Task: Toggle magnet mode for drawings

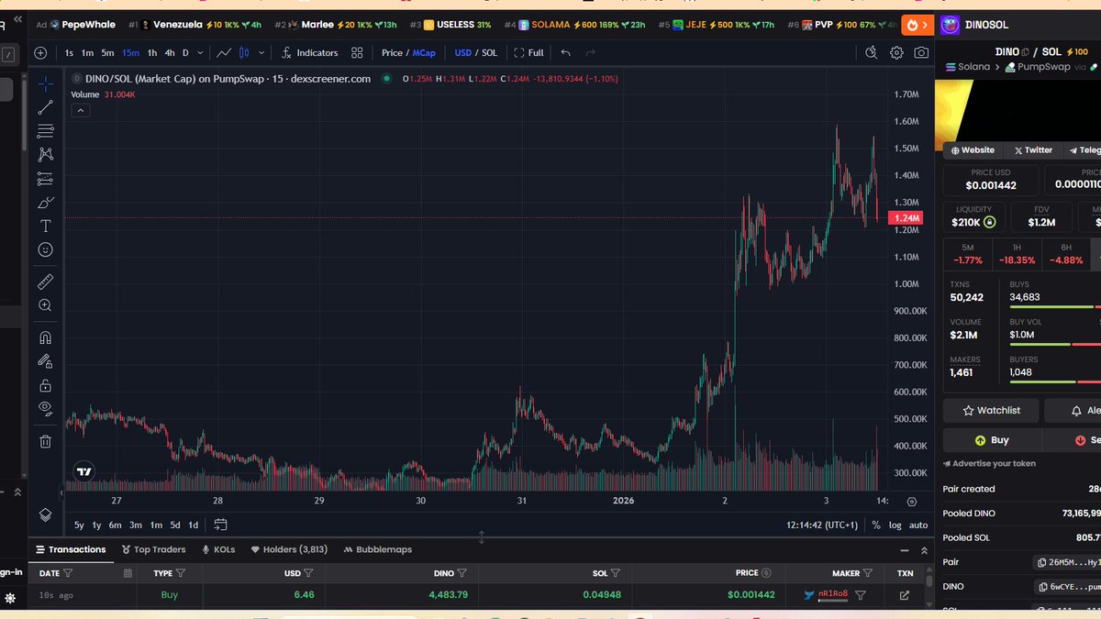Action: [45, 337]
